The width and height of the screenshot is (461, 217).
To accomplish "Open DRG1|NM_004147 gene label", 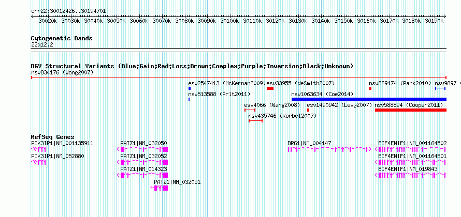I will tap(309, 144).
